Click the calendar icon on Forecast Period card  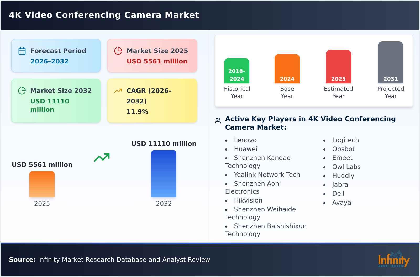(x=22, y=51)
